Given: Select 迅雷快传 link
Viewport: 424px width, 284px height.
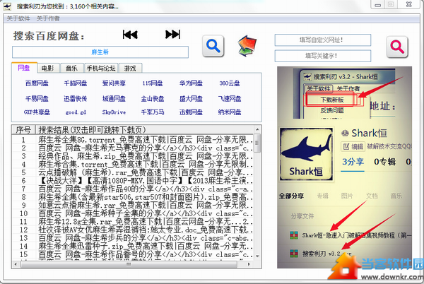Looking at the screenshot, I should (x=76, y=99).
